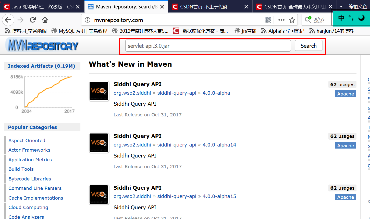370x219 pixels.
Task: Open the Aspect Oriented category
Action: 27,140
